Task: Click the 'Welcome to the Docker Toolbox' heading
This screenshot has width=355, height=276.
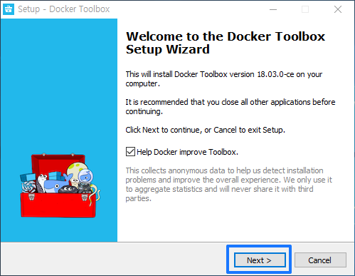Action: click(226, 36)
